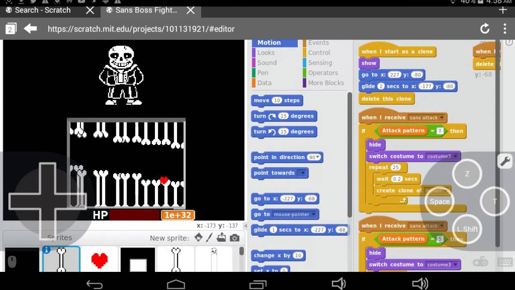Tap the Android home button

click(176, 284)
